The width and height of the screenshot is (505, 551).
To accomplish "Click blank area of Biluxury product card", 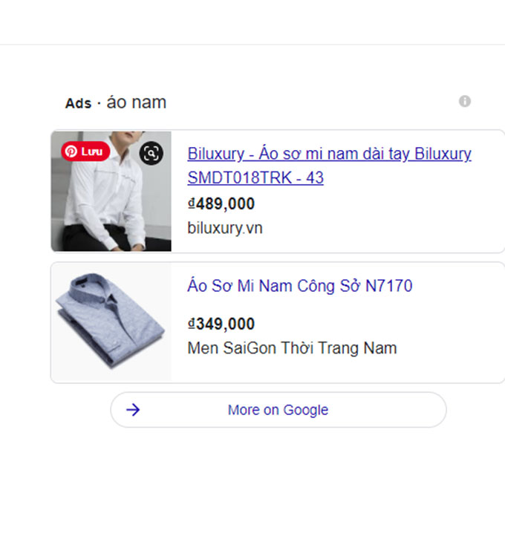I will pyautogui.click(x=416, y=223).
